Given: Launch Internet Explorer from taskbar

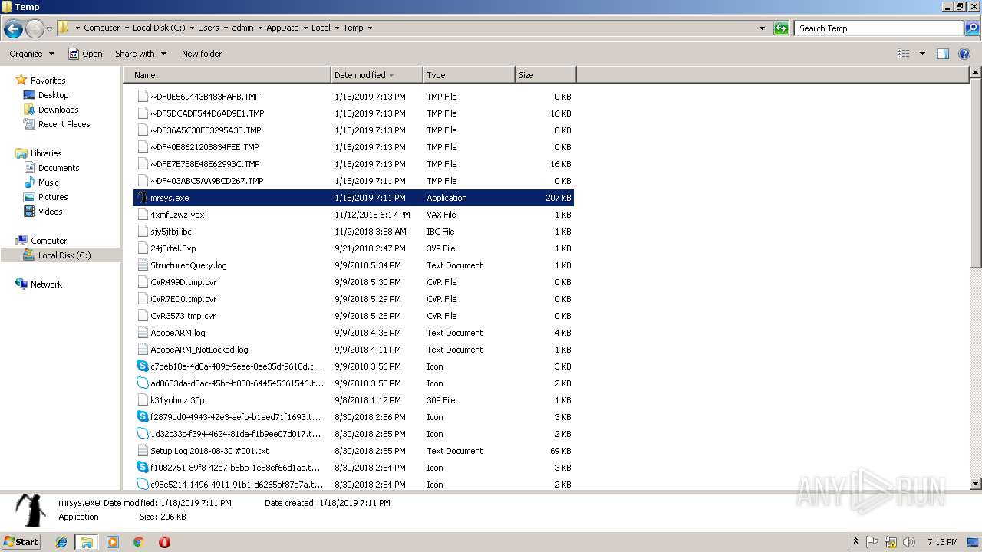Looking at the screenshot, I should point(61,542).
